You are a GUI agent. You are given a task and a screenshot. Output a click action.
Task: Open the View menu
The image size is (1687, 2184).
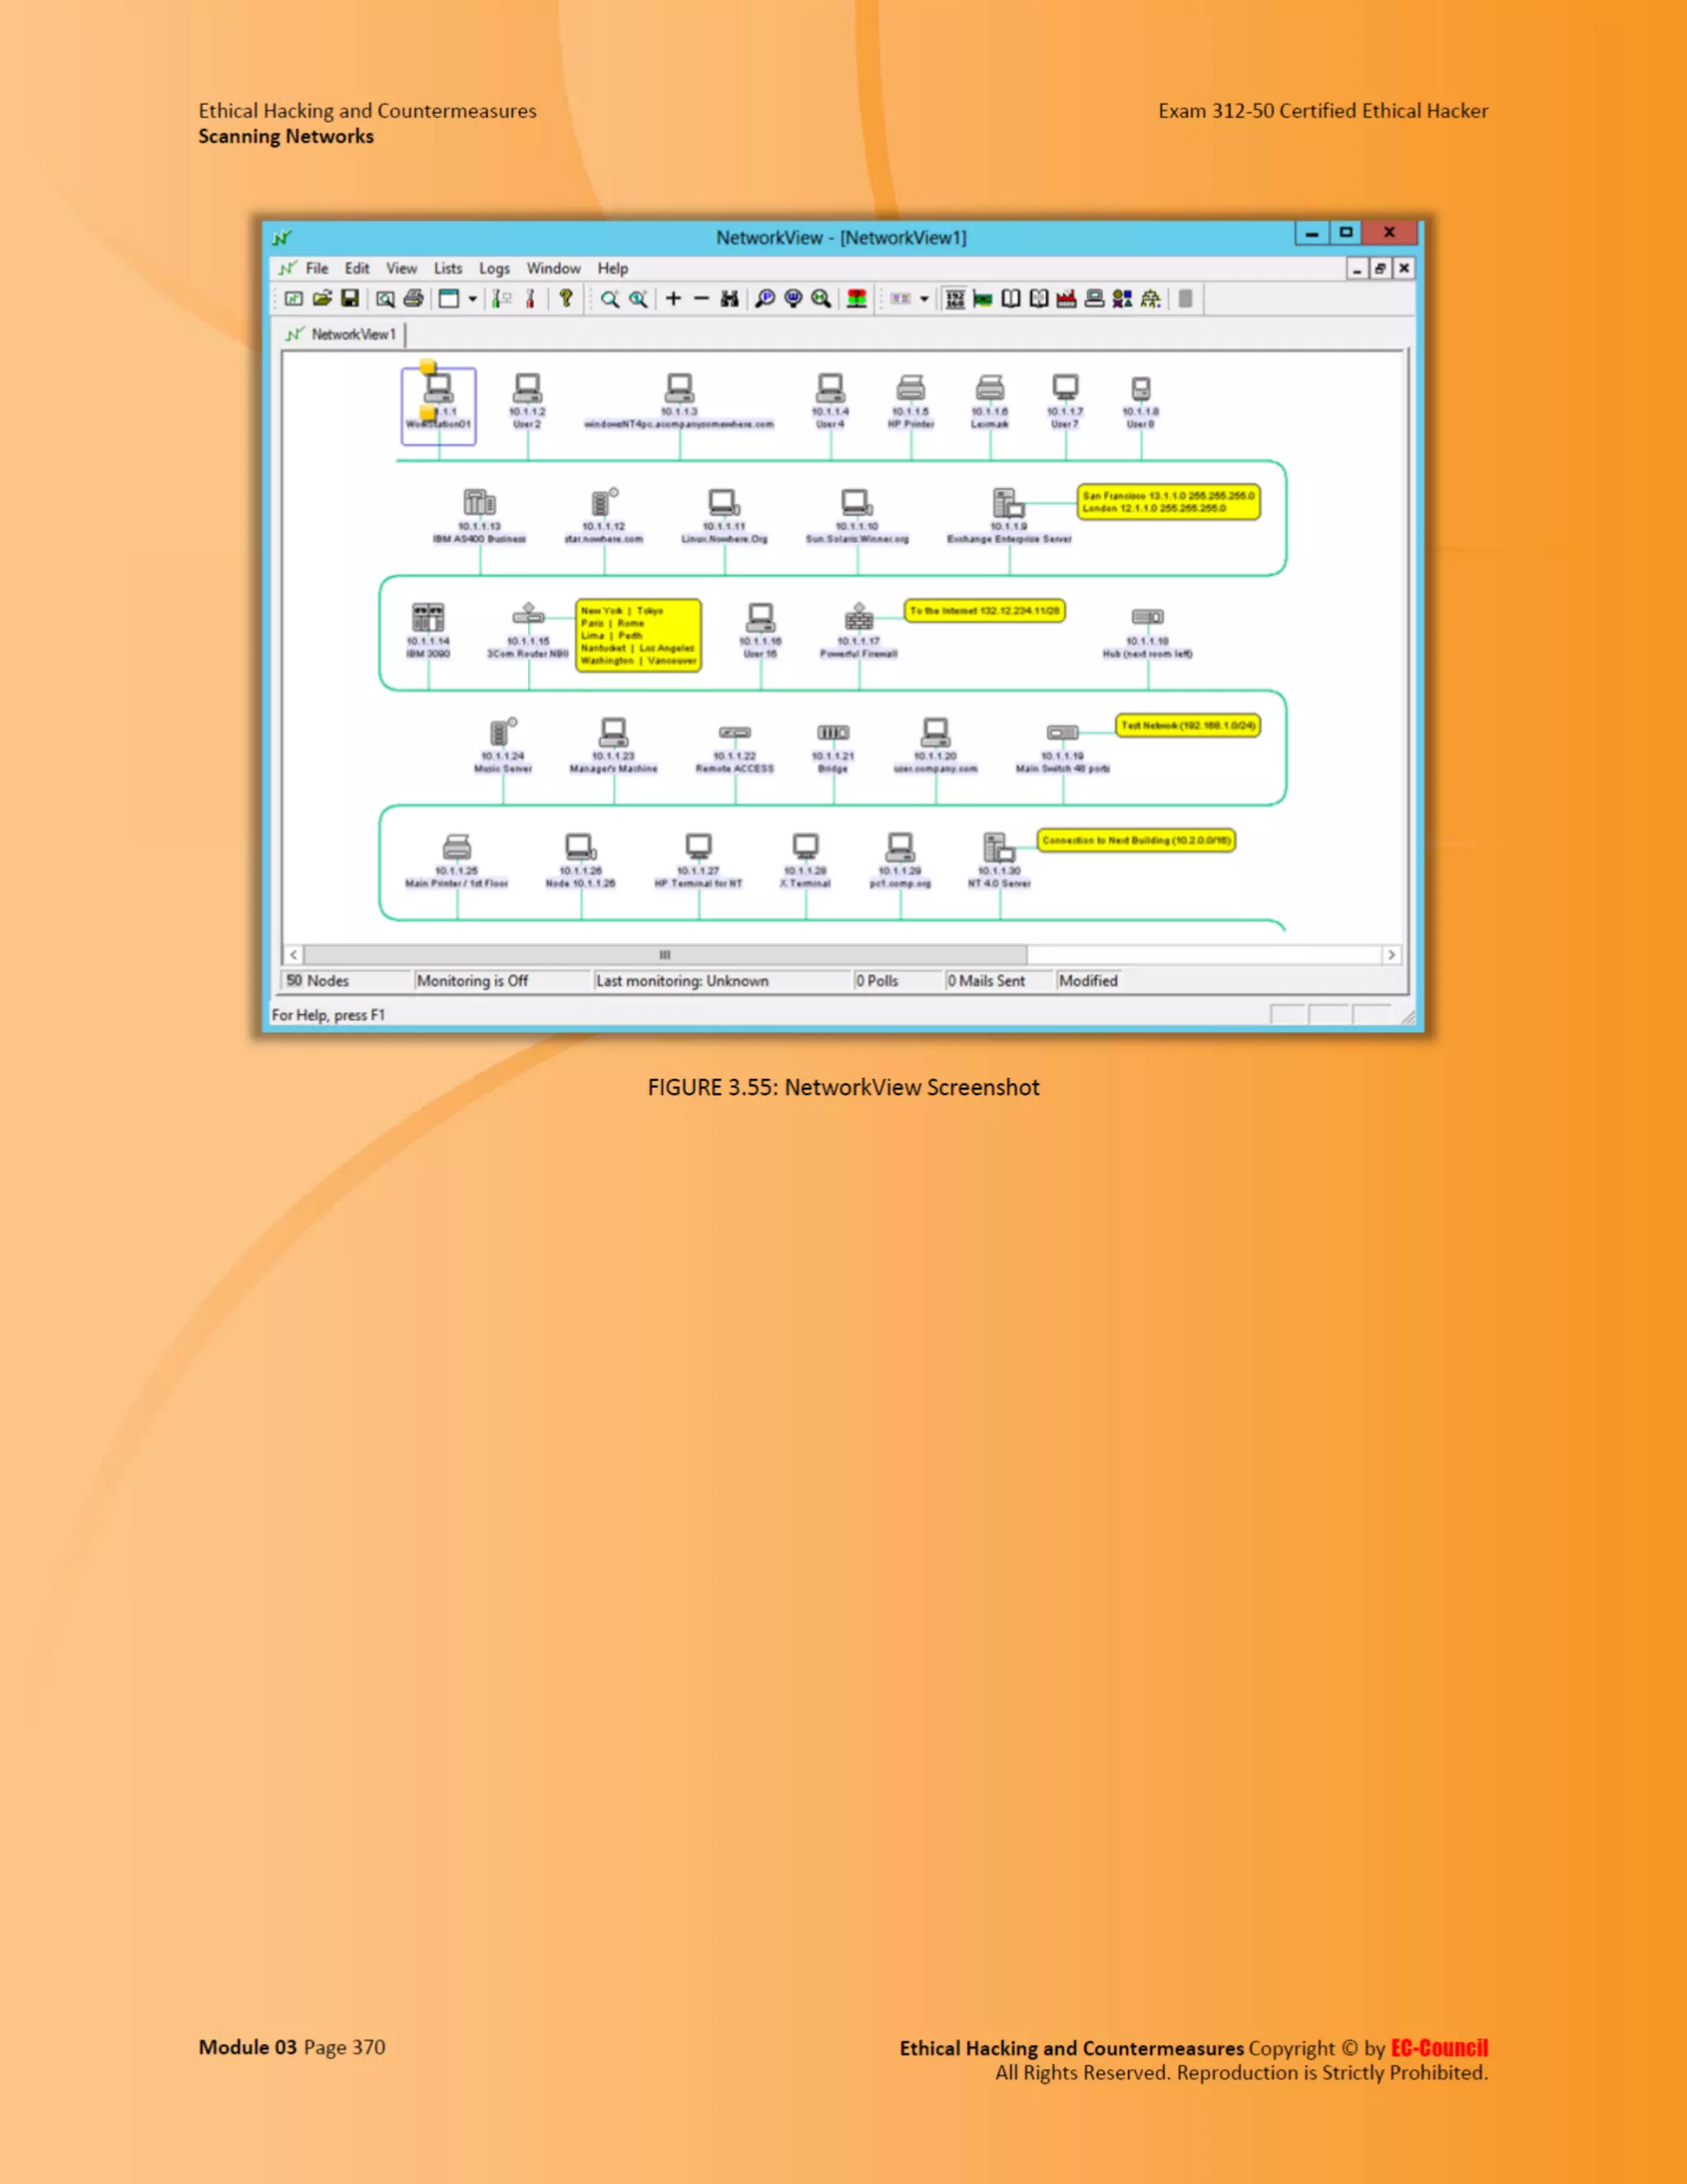click(402, 268)
